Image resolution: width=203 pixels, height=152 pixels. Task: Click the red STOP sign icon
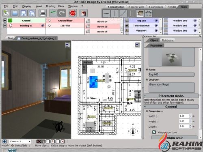73,13
